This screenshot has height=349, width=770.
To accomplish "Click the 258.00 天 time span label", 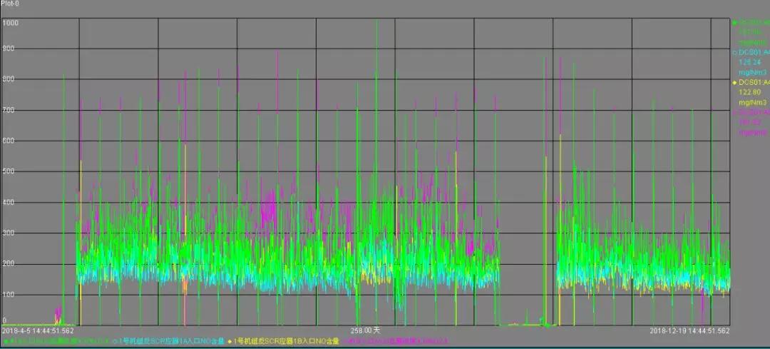I will coord(366,331).
